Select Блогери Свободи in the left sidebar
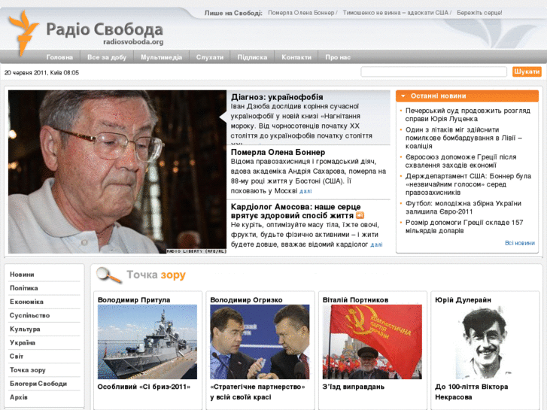547x410 pixels. click(x=38, y=384)
